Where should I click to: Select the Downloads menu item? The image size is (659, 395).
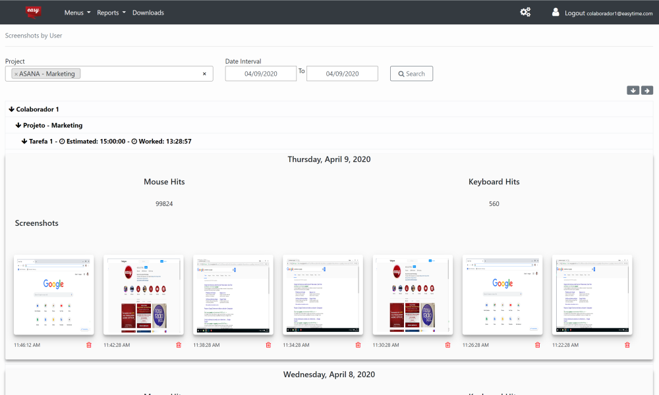pyautogui.click(x=148, y=12)
